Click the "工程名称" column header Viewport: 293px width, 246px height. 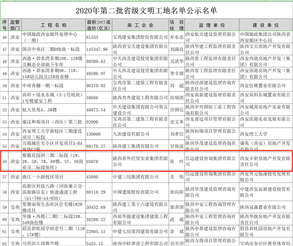54,25
